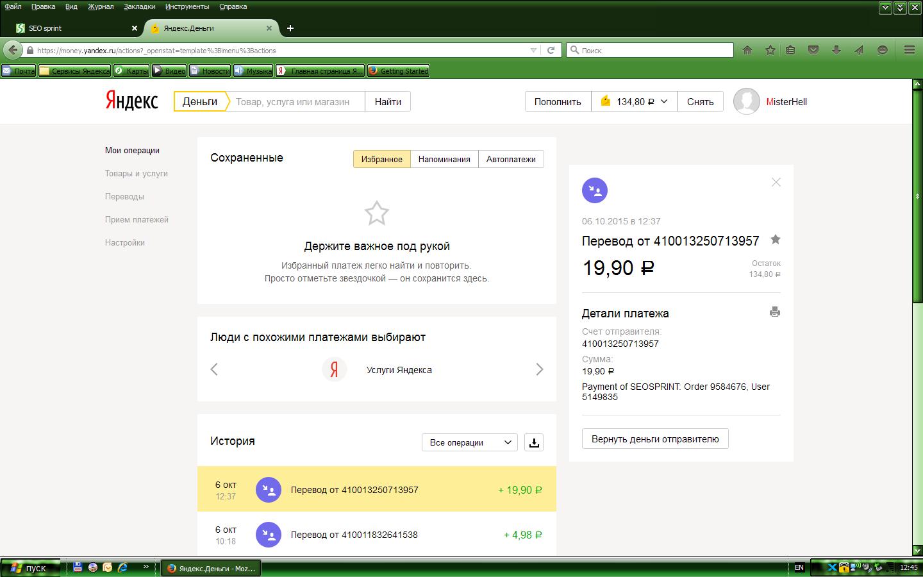Click the Яндекс logo

(132, 101)
